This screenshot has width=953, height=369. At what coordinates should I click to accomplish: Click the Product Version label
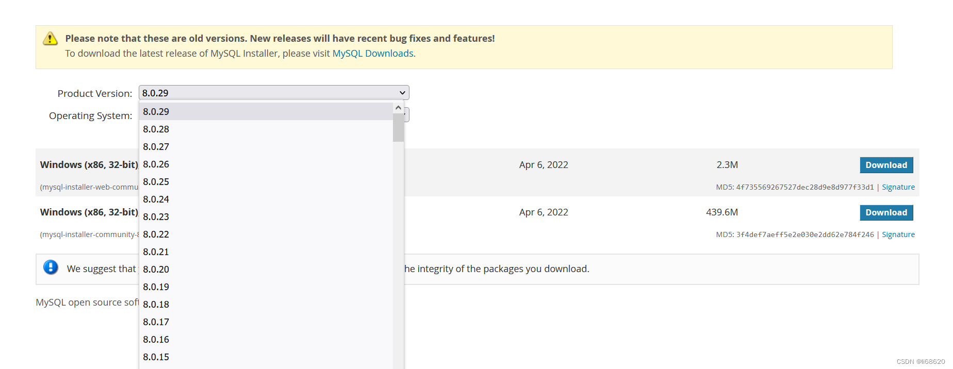pyautogui.click(x=95, y=93)
